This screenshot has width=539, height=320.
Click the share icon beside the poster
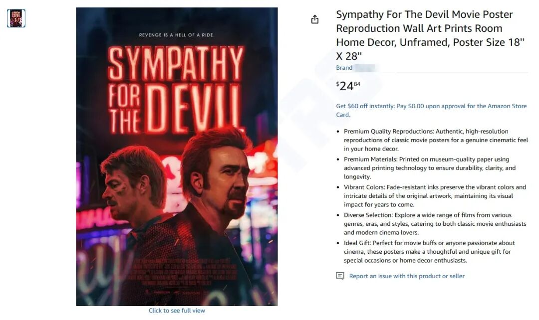click(314, 19)
